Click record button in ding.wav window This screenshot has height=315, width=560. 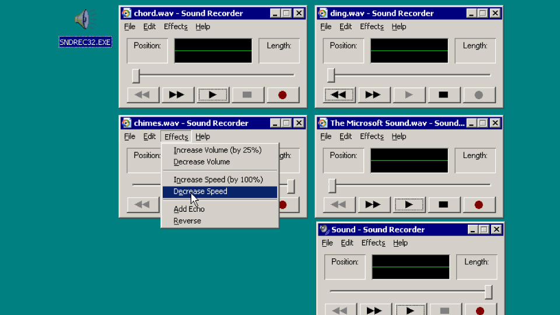coord(478,95)
